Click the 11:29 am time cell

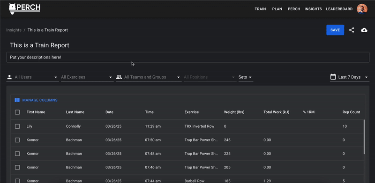pyautogui.click(x=153, y=126)
